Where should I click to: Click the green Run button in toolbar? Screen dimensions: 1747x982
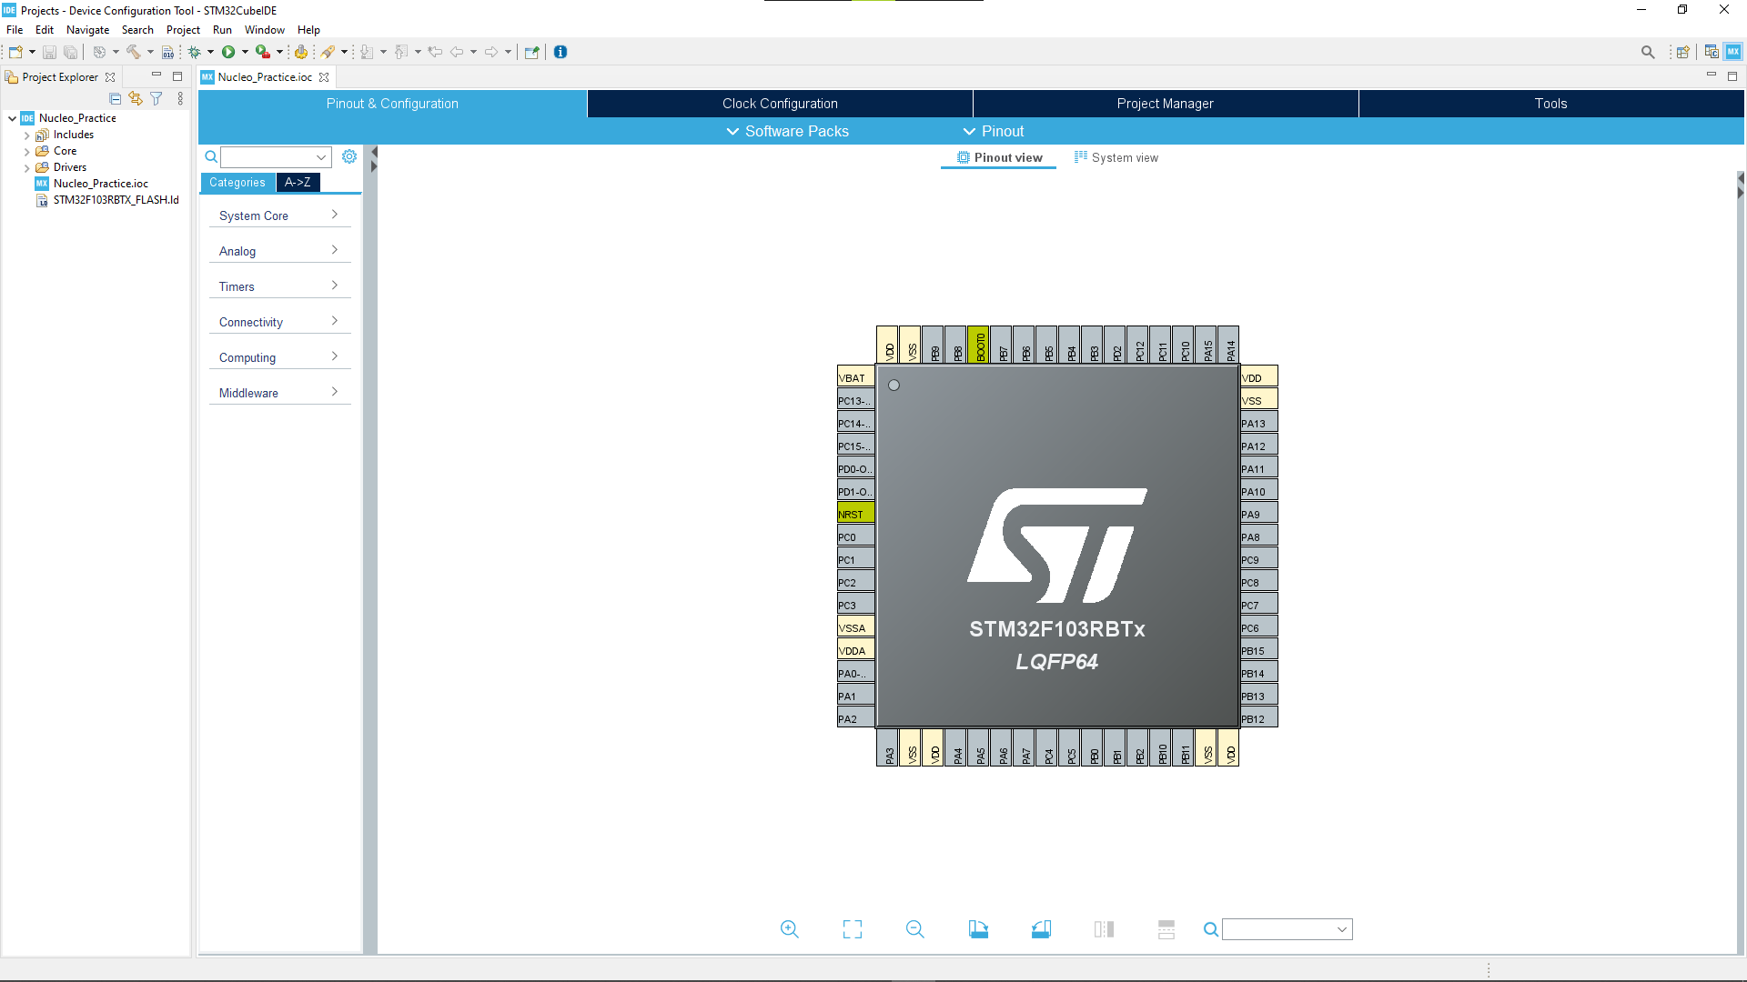(x=228, y=52)
